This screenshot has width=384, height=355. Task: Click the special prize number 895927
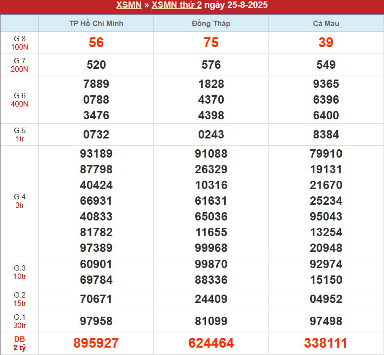point(96,343)
